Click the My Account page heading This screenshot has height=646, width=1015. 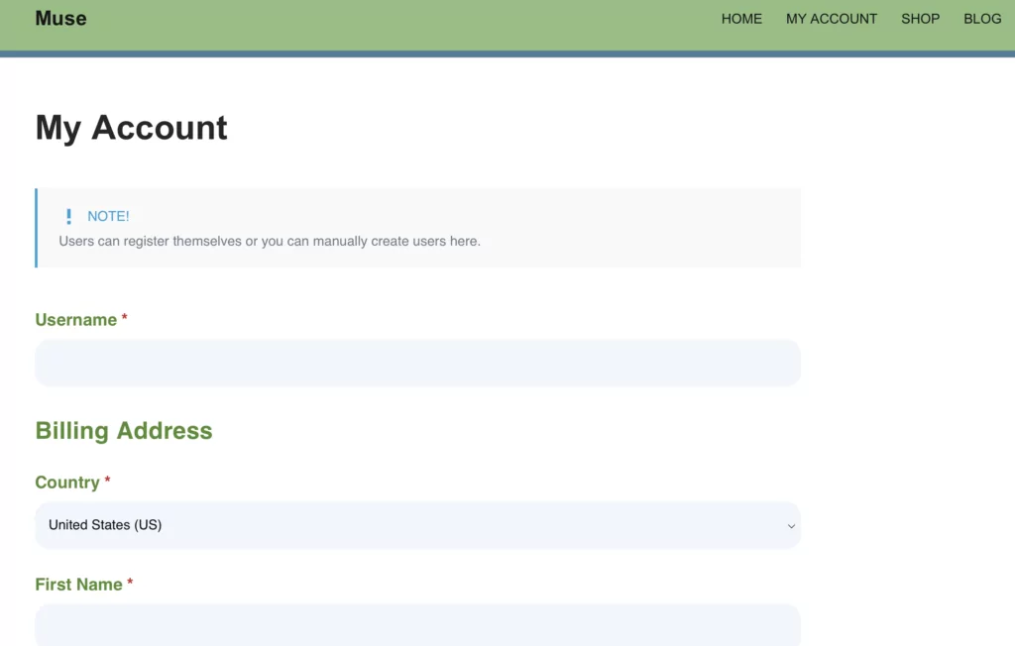(131, 128)
